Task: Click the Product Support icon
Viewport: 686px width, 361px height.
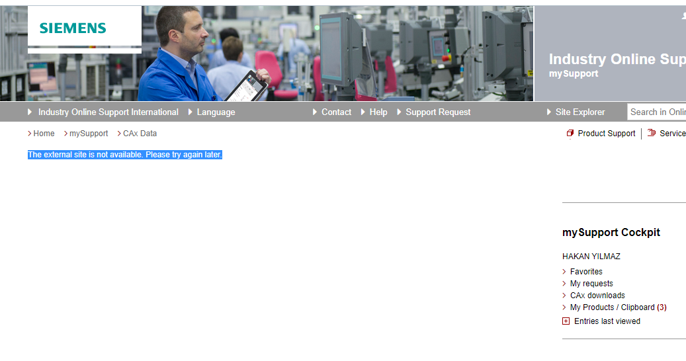Action: point(570,134)
